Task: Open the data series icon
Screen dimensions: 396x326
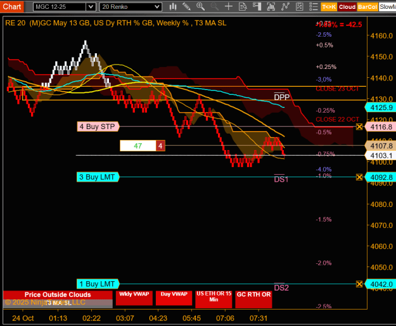Action: [x=271, y=6]
